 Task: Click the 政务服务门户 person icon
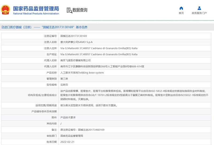(x=199, y=8)
